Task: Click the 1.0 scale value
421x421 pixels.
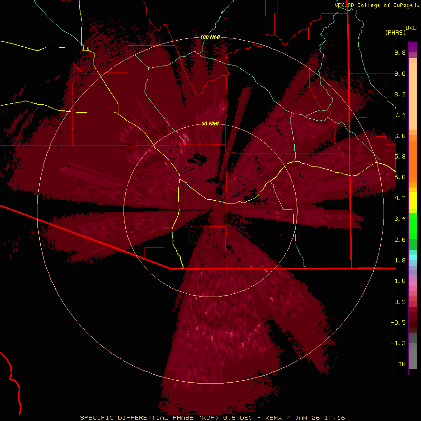Action: [x=400, y=281]
